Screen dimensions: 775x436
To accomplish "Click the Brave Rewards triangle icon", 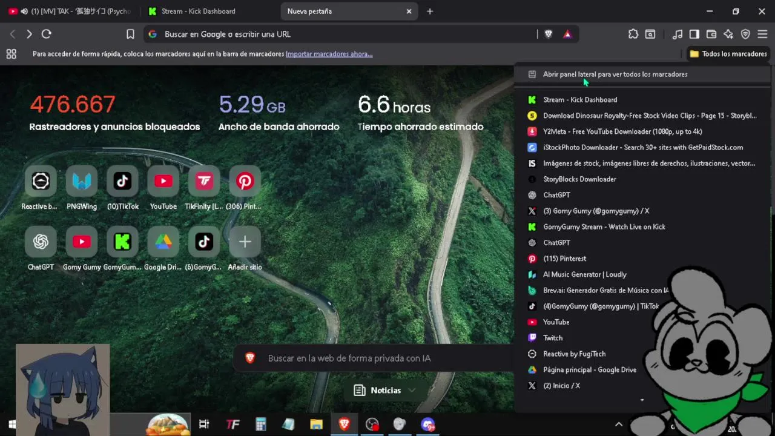I will [567, 34].
